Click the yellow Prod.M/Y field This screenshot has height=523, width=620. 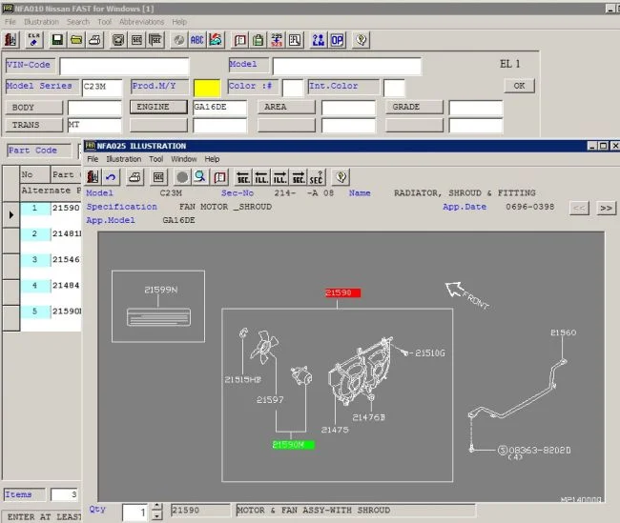[207, 87]
